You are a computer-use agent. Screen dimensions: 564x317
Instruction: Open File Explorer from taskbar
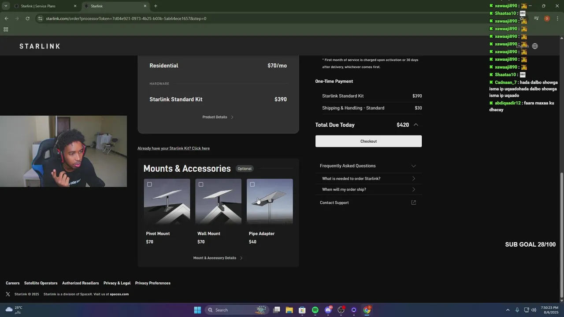coord(289,310)
